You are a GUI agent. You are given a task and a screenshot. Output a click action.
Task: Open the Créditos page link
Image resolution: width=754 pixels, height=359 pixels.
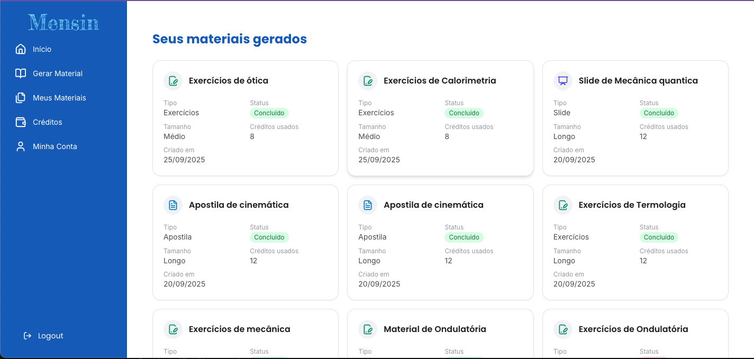coord(49,122)
